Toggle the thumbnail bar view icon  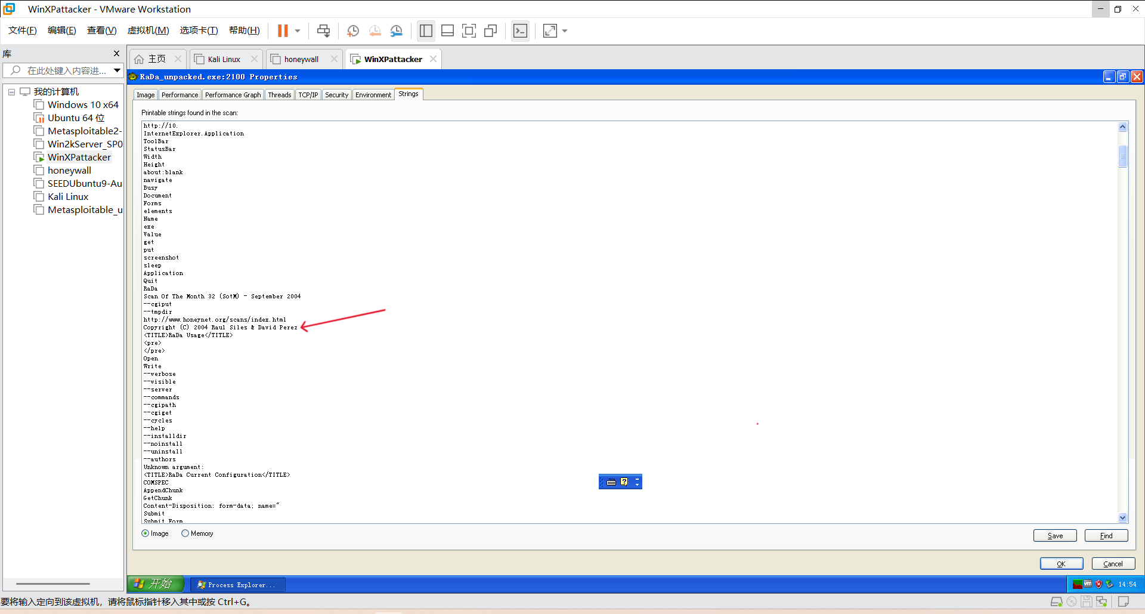pos(447,30)
